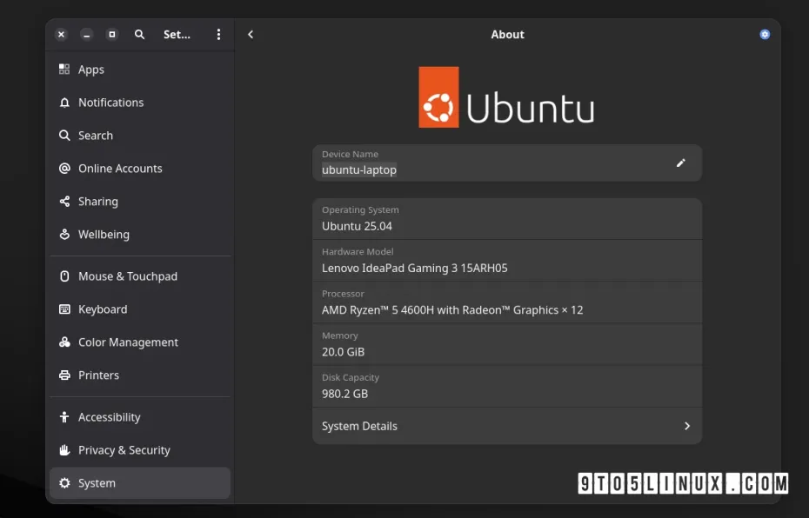Screen dimensions: 809x518
Task: Select Sharing in the sidebar
Action: click(x=140, y=201)
